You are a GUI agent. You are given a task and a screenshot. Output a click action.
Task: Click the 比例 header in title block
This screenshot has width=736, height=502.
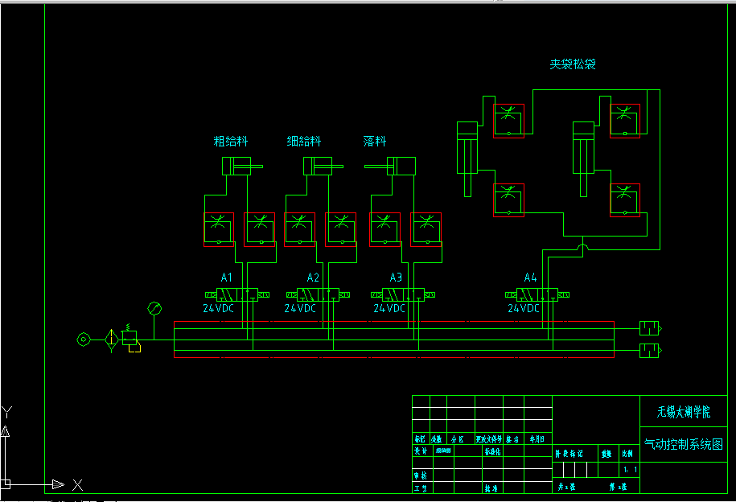[627, 453]
